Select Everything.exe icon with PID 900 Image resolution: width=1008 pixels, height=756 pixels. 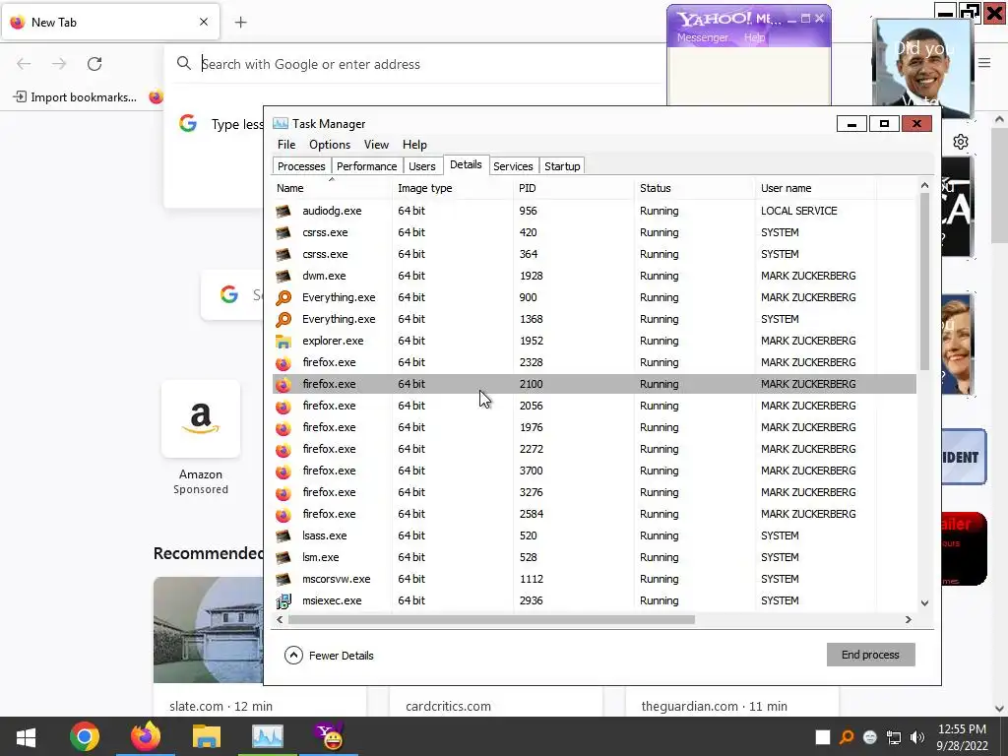[283, 297]
